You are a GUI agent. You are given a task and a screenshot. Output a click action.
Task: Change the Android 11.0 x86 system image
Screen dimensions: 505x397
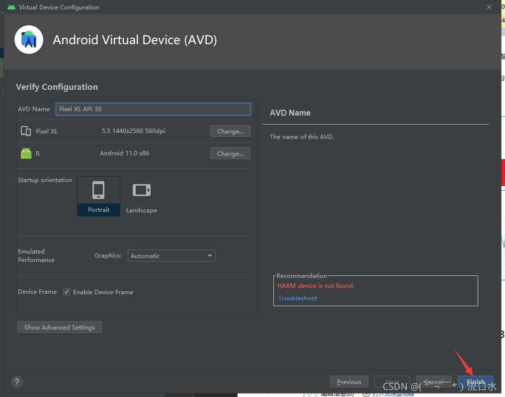[x=230, y=154]
